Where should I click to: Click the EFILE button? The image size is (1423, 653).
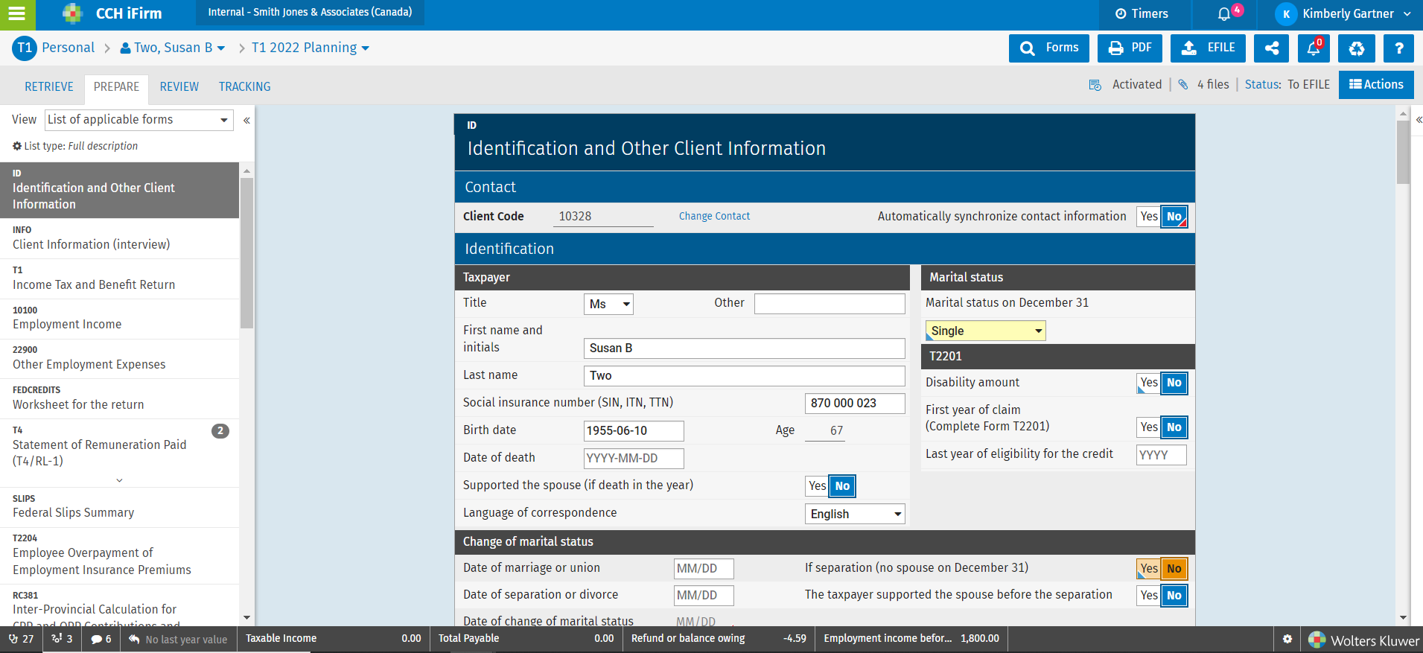click(1207, 48)
